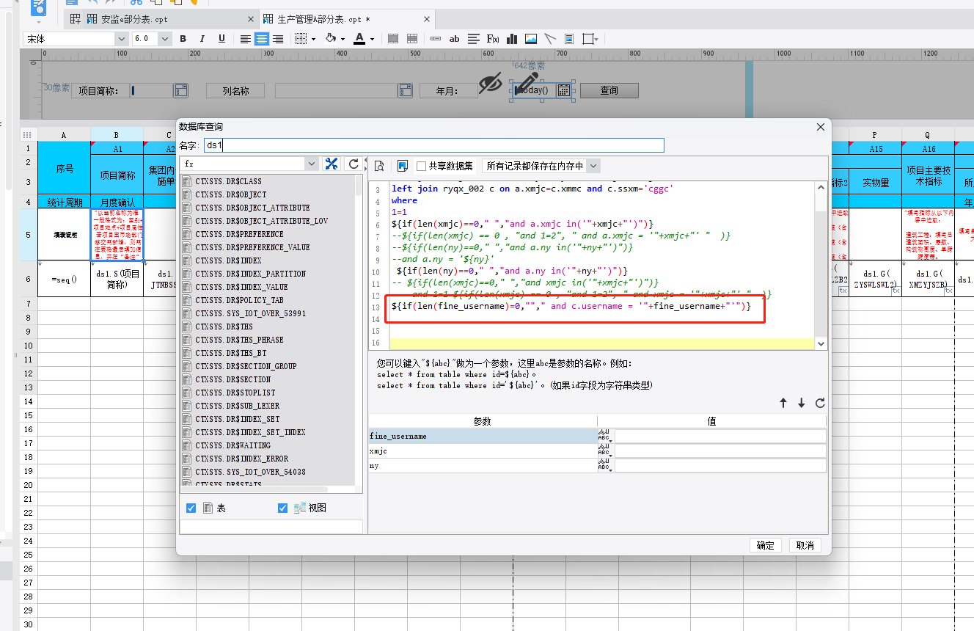Click the save-as-stored-procedure icon beside preview

(403, 166)
